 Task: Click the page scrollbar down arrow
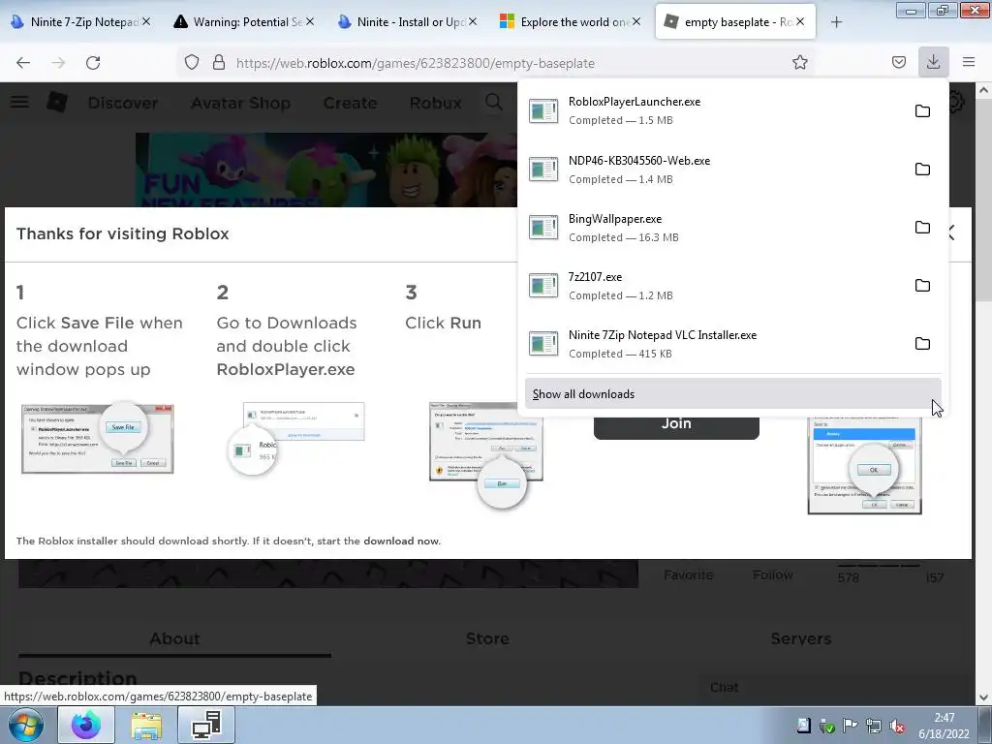[x=984, y=697]
